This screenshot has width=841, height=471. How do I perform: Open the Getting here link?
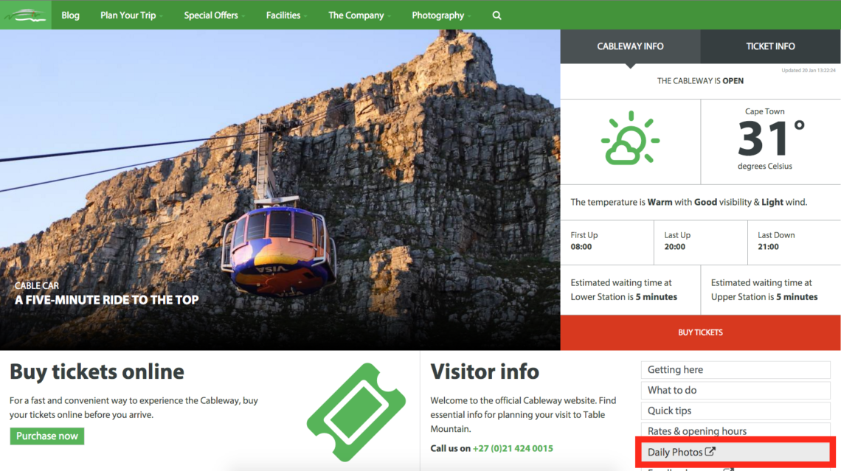point(736,370)
